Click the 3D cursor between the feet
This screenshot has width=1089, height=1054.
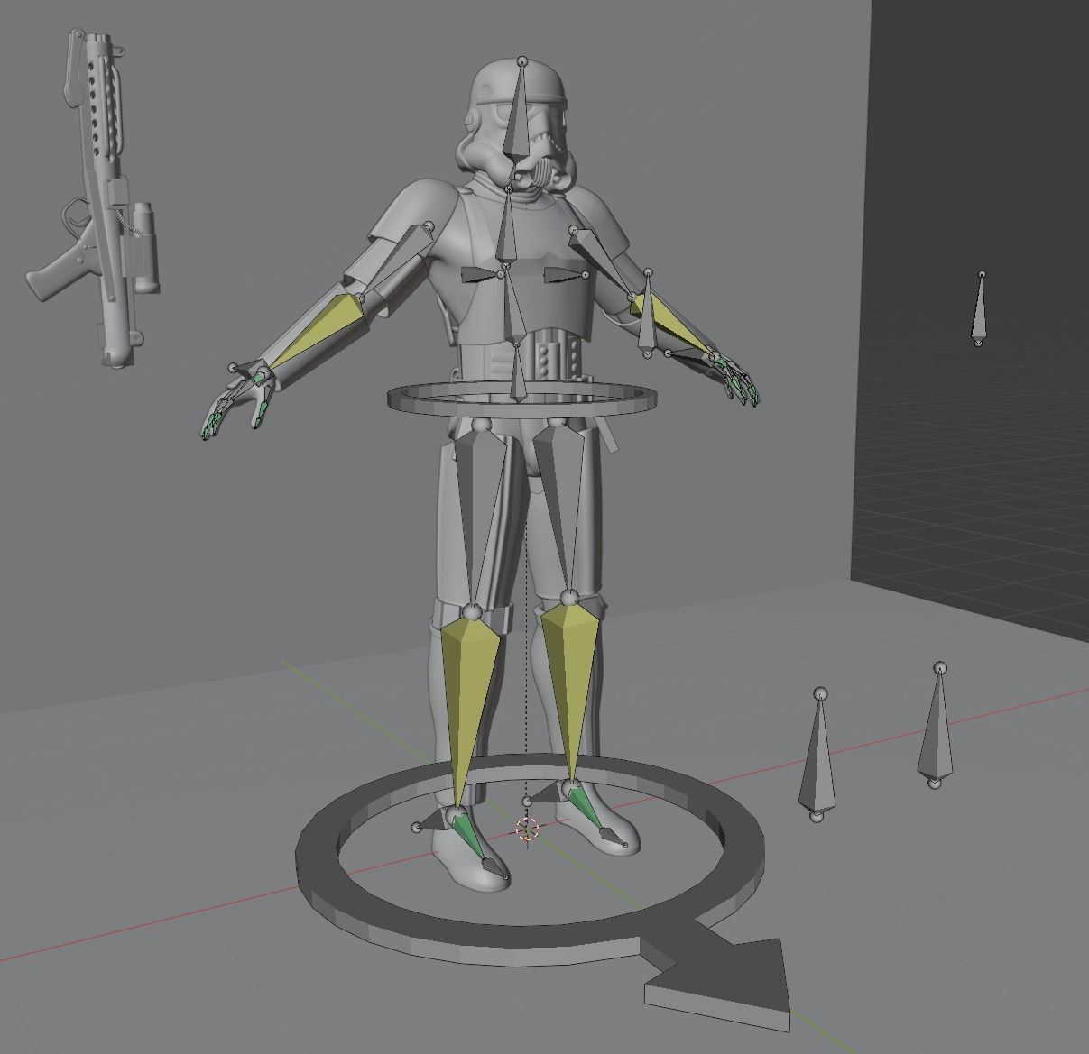click(x=527, y=829)
